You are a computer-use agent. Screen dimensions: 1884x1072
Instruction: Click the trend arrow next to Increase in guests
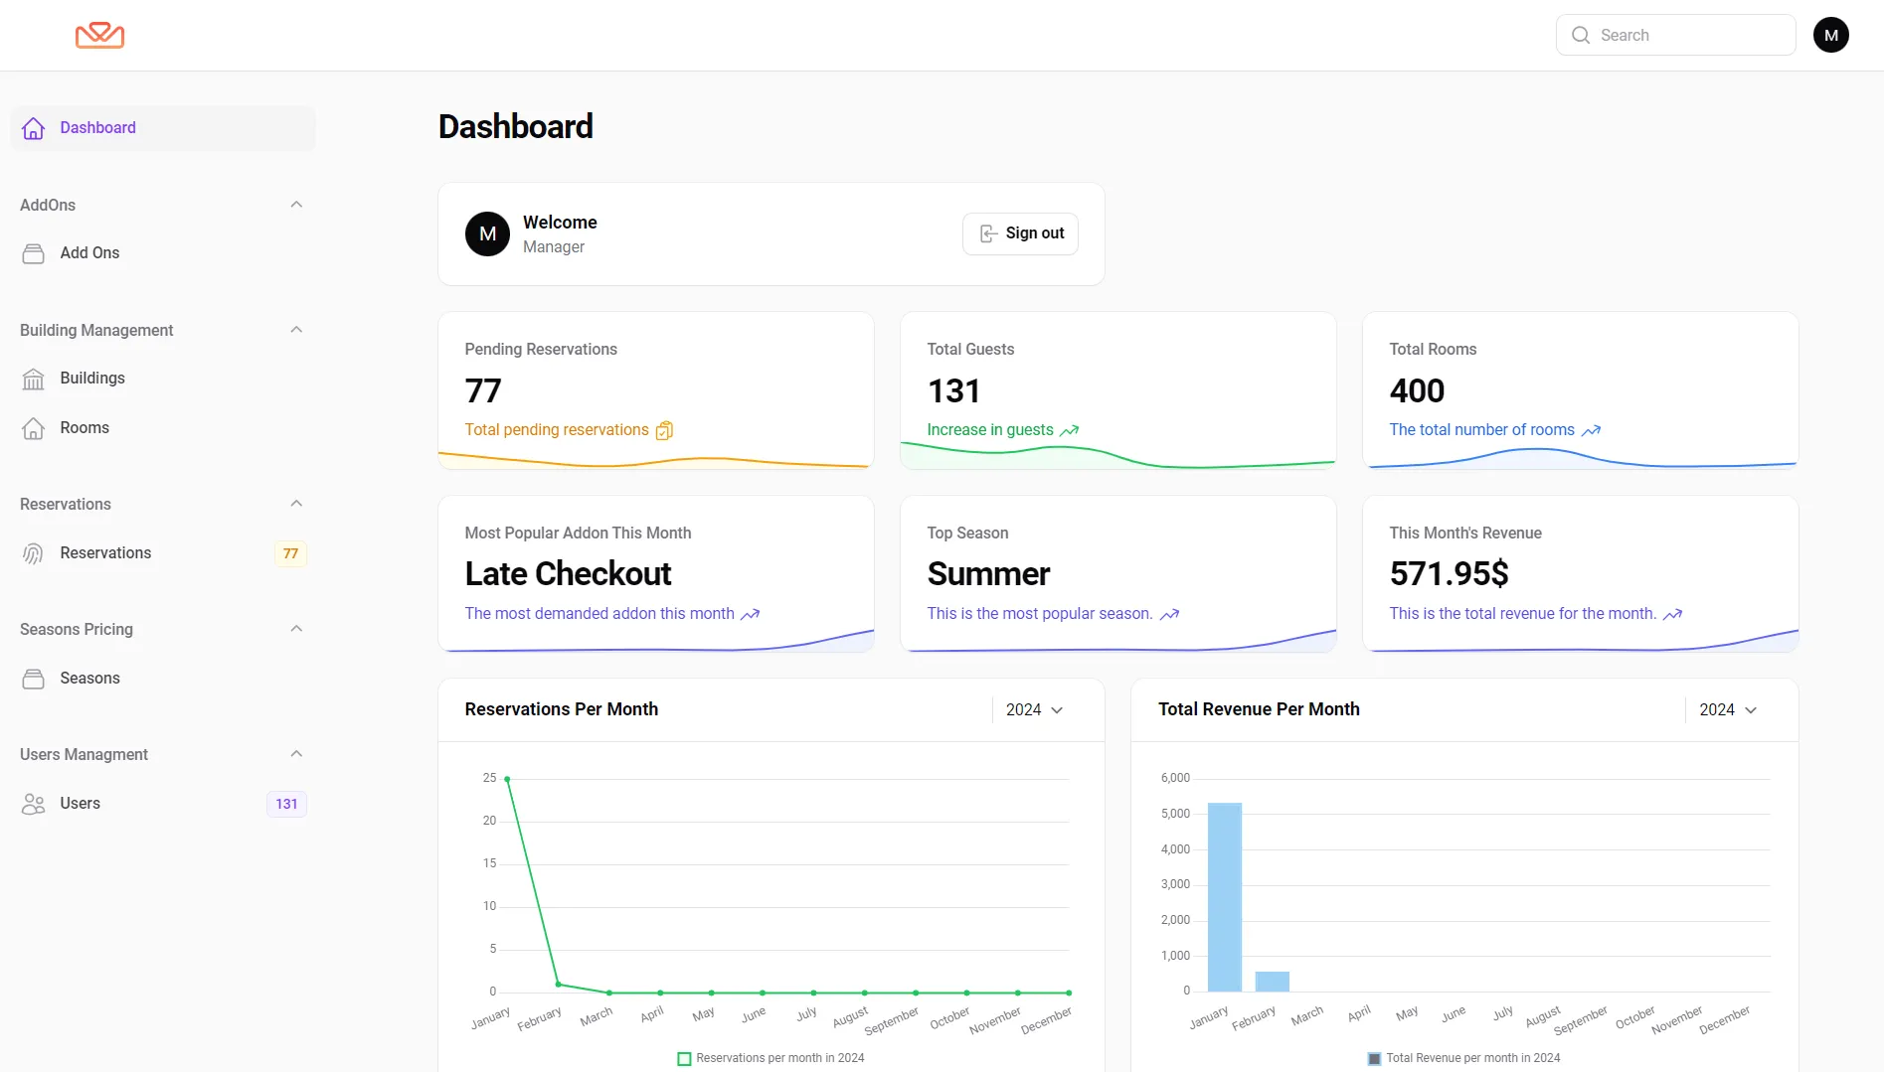(x=1069, y=430)
